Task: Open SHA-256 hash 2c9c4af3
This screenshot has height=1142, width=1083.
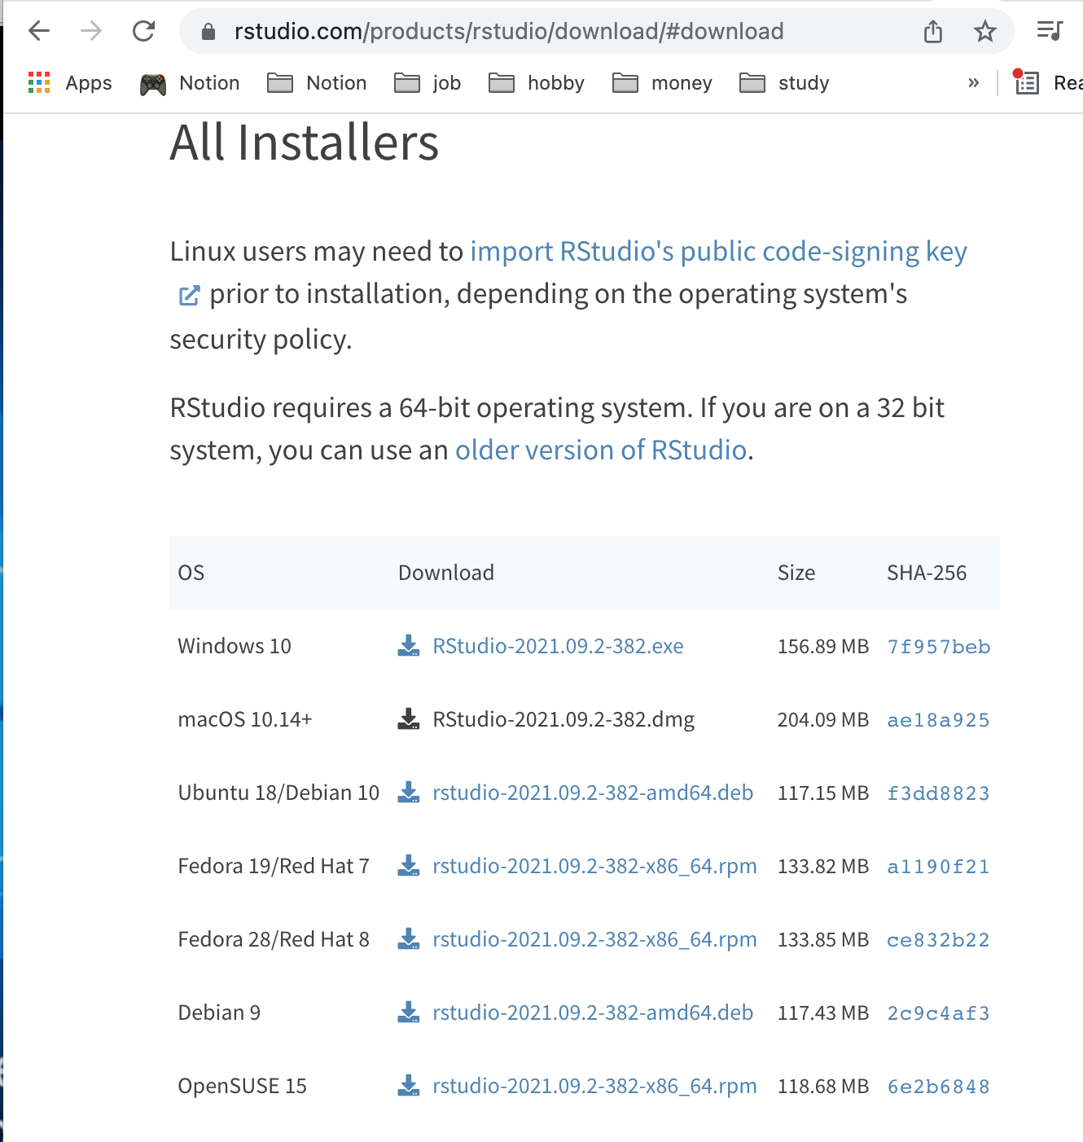Action: [x=938, y=1013]
